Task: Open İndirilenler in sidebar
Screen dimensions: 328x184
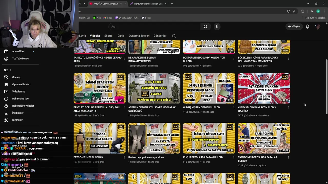Action: [18, 113]
